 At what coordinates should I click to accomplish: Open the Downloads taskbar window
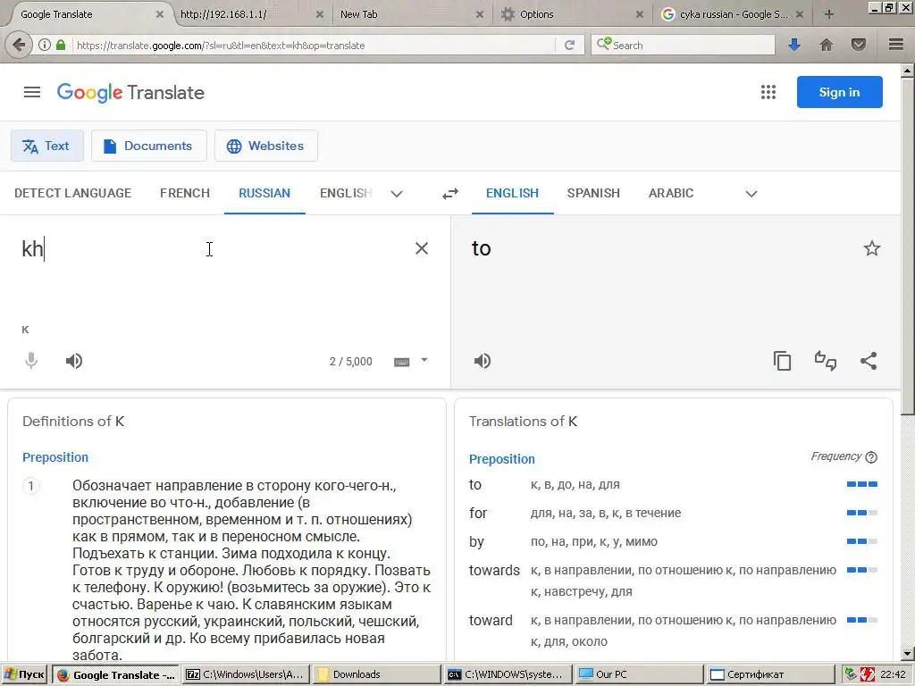pyautogui.click(x=376, y=674)
